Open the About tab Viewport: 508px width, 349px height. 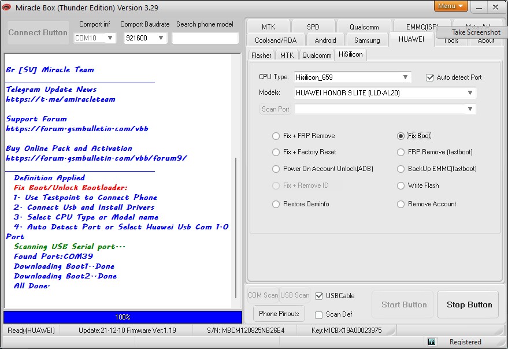pos(485,41)
